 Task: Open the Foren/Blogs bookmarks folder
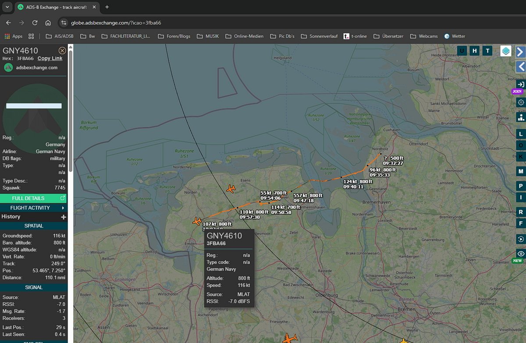(174, 36)
